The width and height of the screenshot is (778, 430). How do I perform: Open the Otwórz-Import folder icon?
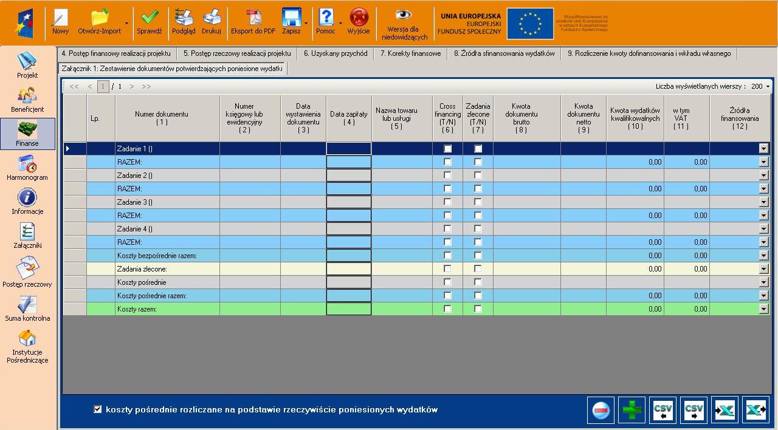99,17
